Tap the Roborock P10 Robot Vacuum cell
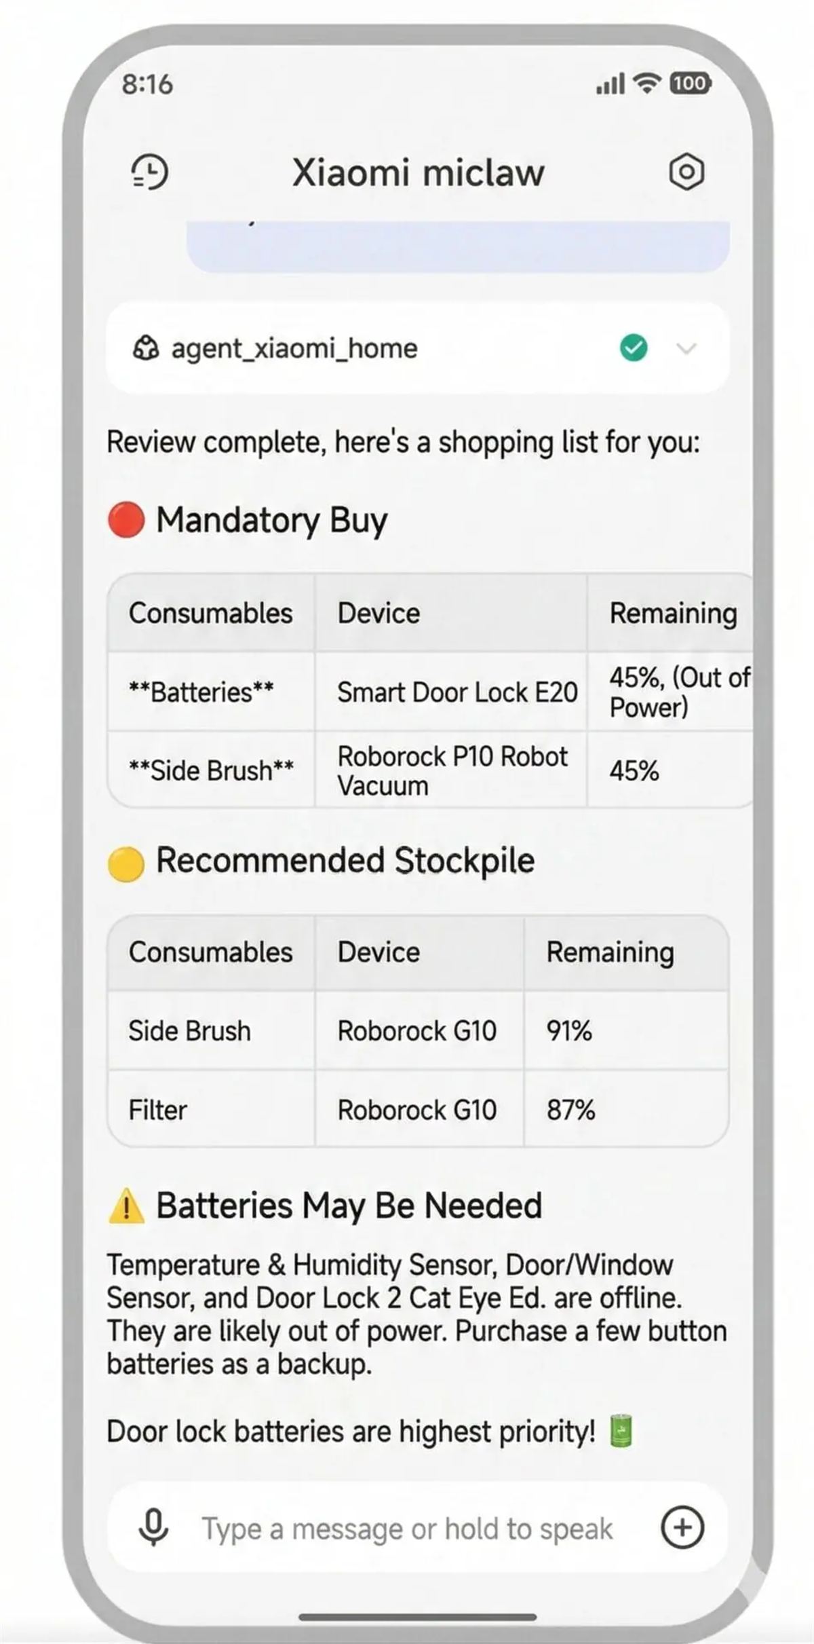This screenshot has width=814, height=1644. pyautogui.click(x=452, y=770)
